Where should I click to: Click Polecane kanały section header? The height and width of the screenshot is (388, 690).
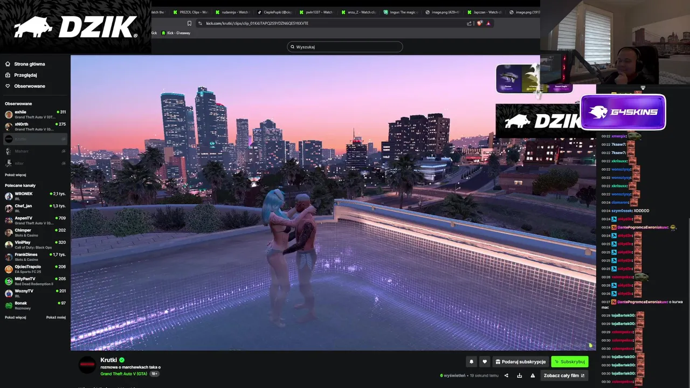[x=20, y=185]
